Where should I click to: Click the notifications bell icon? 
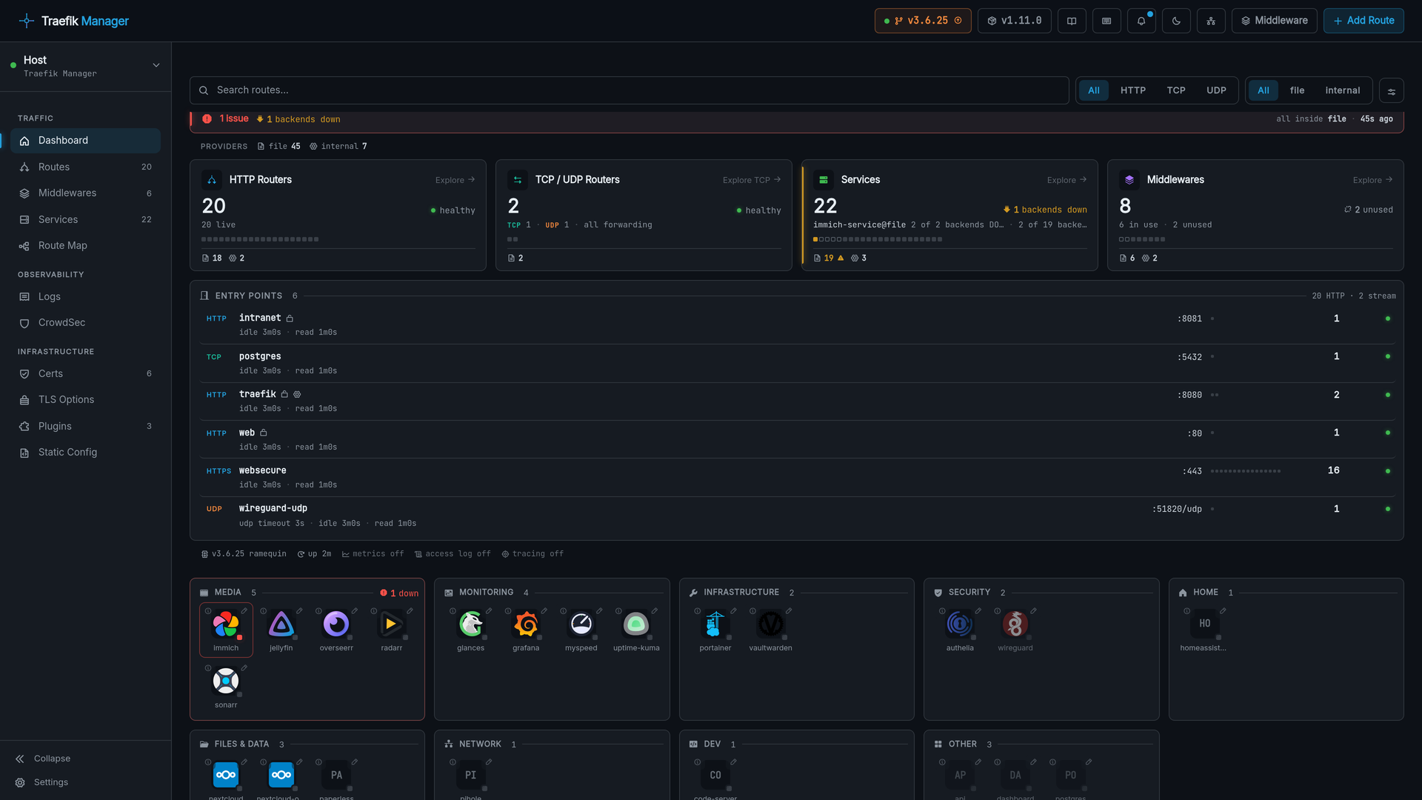coord(1141,21)
